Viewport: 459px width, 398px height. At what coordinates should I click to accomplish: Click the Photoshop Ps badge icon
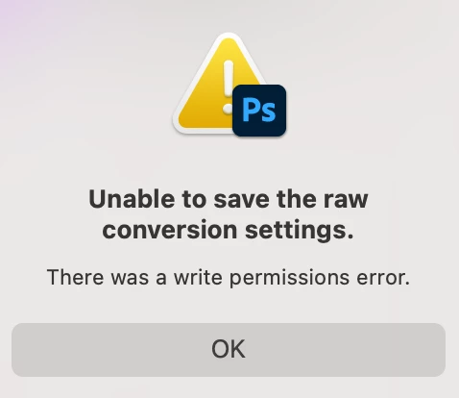(x=259, y=111)
